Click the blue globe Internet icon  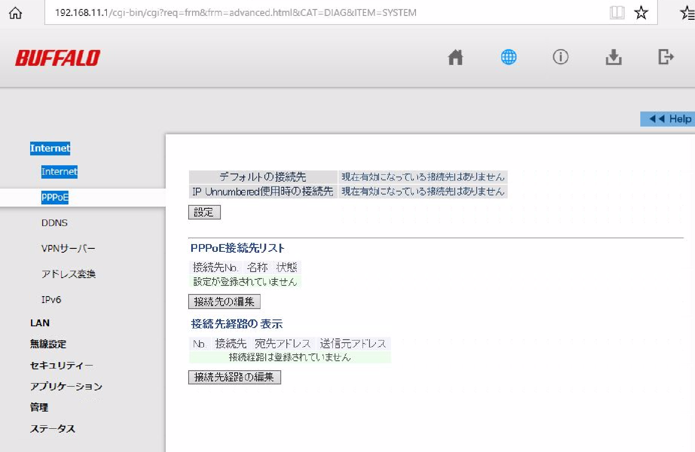click(x=509, y=57)
